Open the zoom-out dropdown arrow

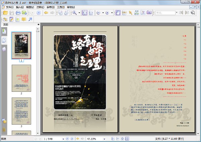[x=103, y=13]
